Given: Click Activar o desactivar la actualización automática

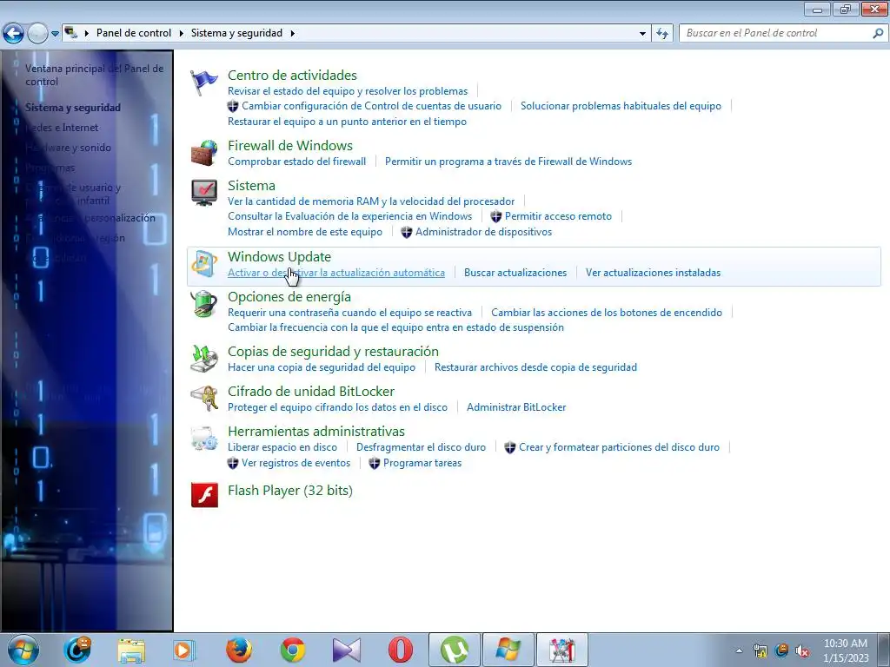Looking at the screenshot, I should 336,272.
